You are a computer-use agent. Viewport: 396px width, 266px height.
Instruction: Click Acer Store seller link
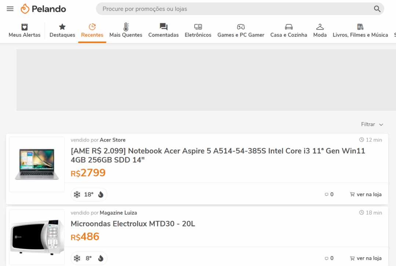pos(113,140)
